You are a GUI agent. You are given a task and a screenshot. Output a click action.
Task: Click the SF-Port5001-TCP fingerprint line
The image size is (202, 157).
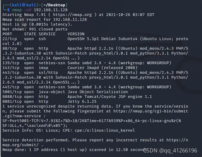92,121
